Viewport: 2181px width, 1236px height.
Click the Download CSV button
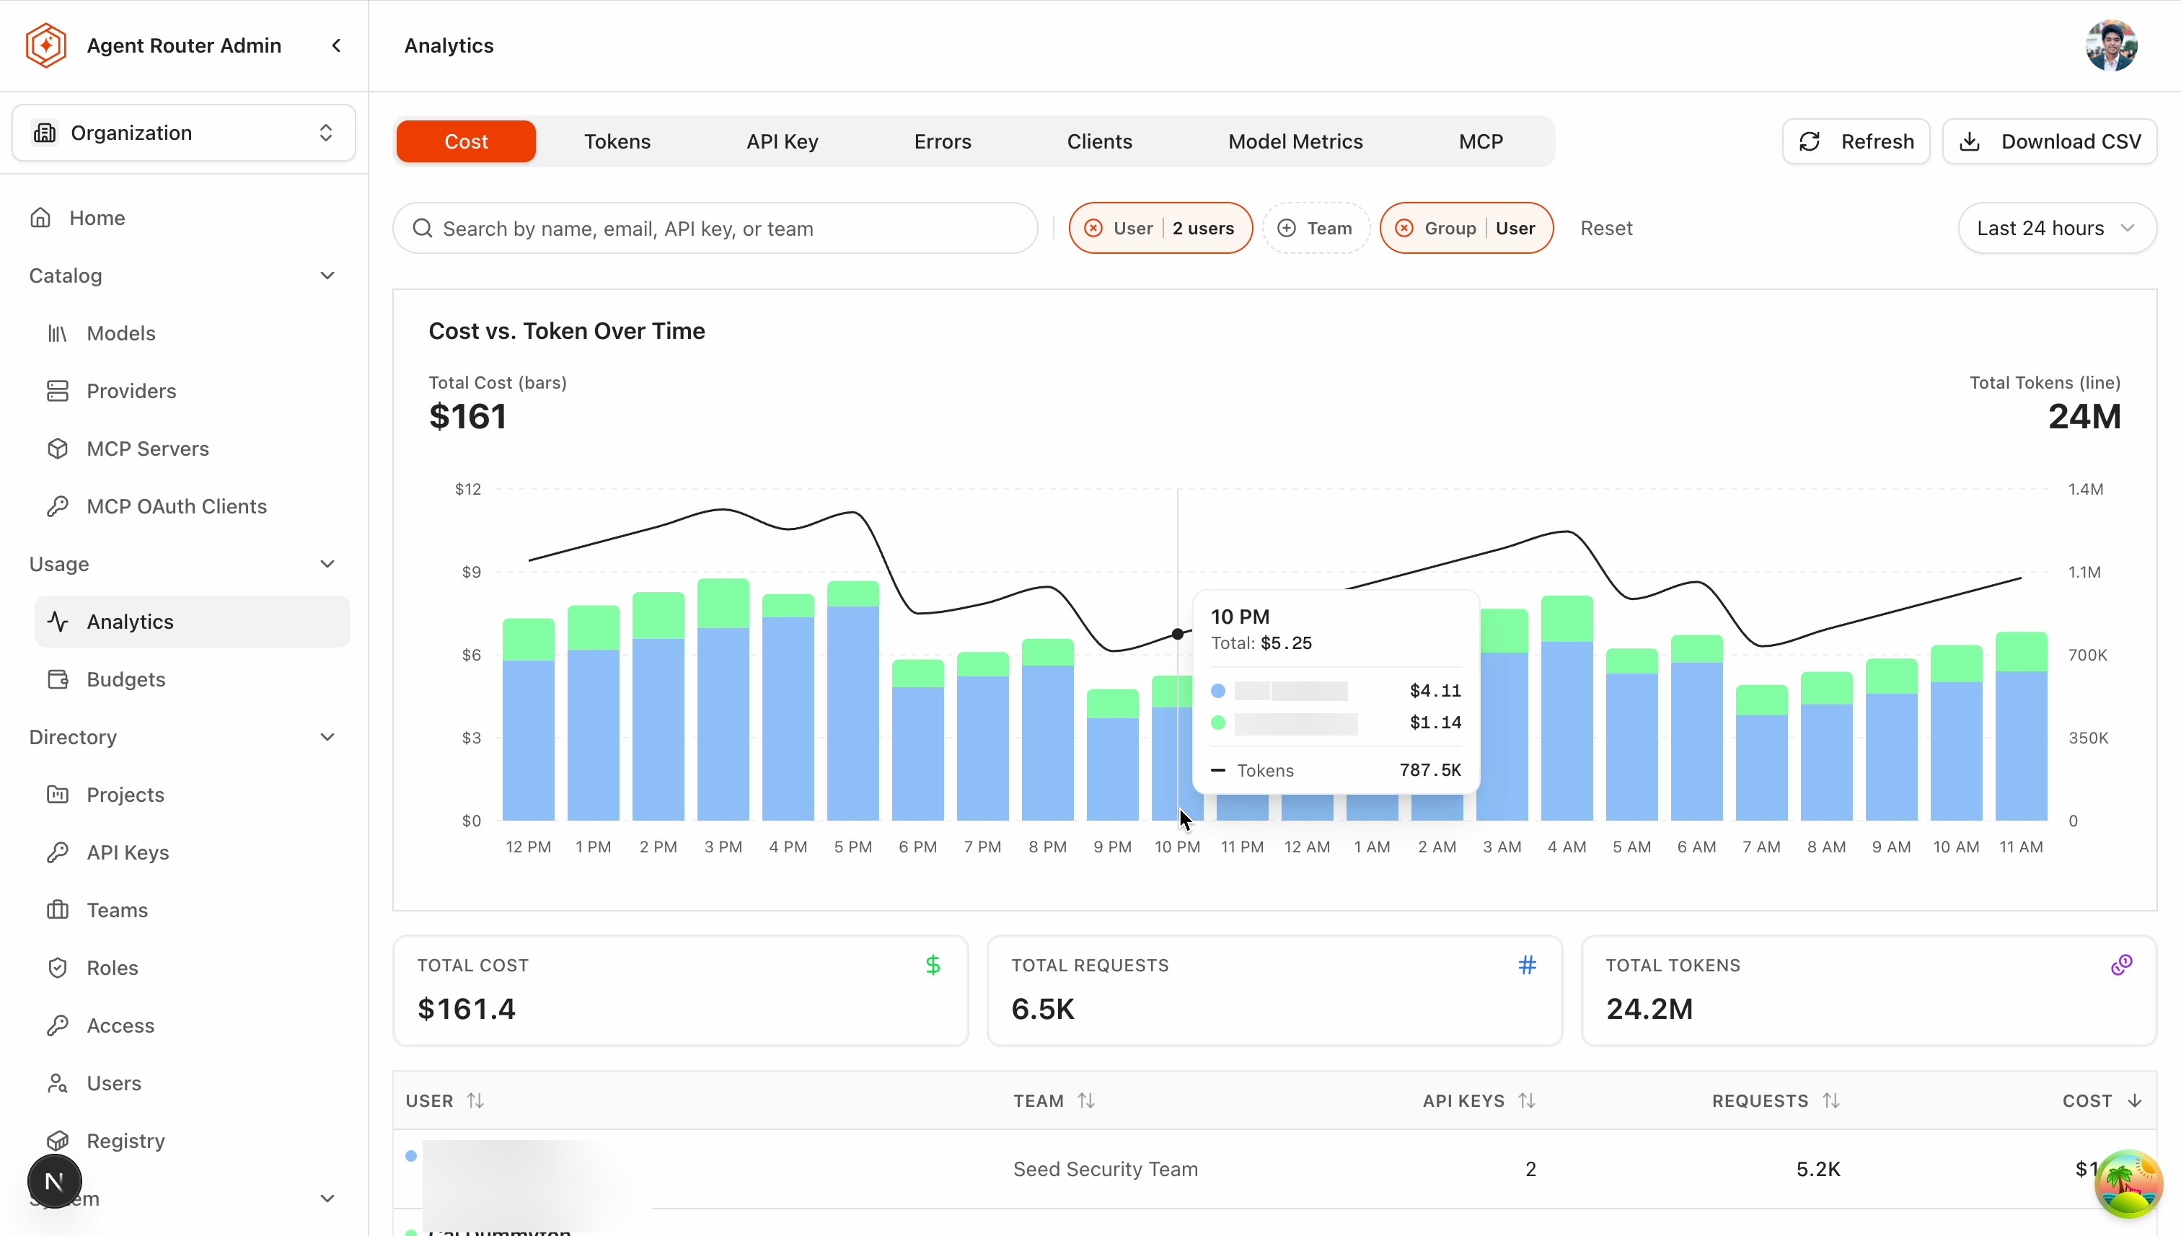pyautogui.click(x=2050, y=142)
